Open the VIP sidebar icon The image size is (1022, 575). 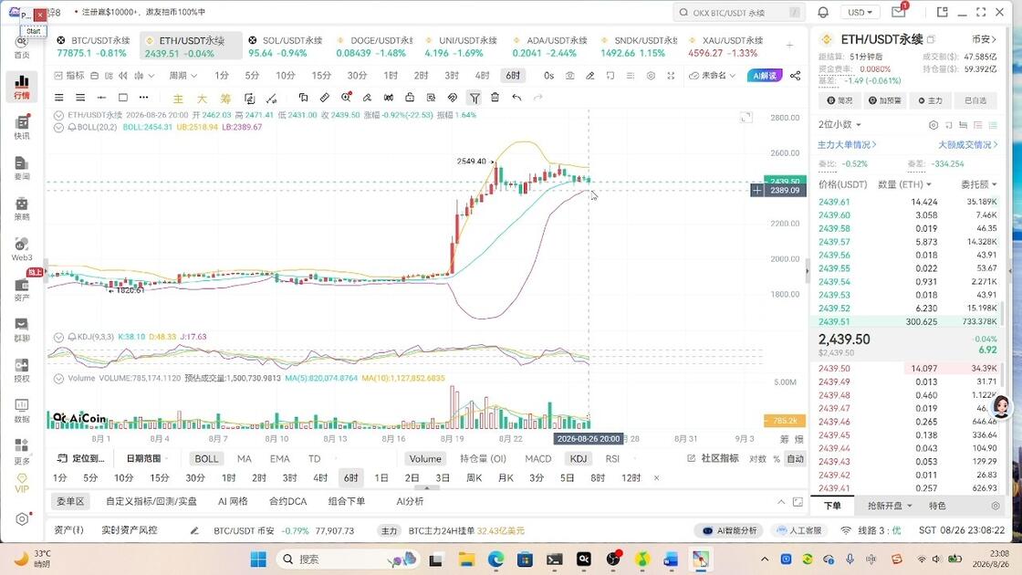(22, 483)
